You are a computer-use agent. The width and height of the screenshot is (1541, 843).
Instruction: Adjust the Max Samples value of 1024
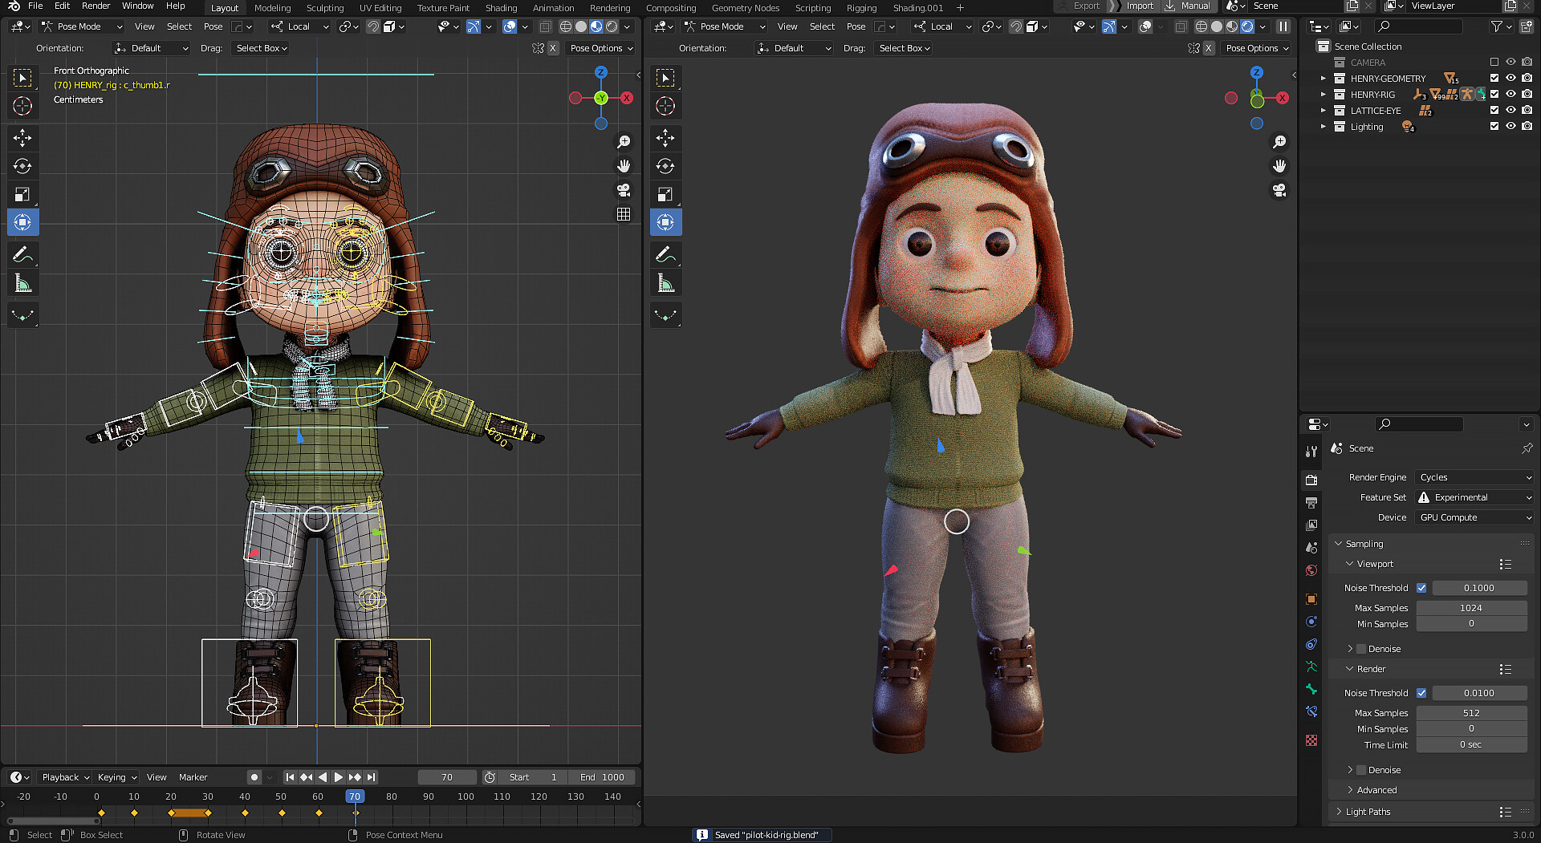[x=1471, y=607]
